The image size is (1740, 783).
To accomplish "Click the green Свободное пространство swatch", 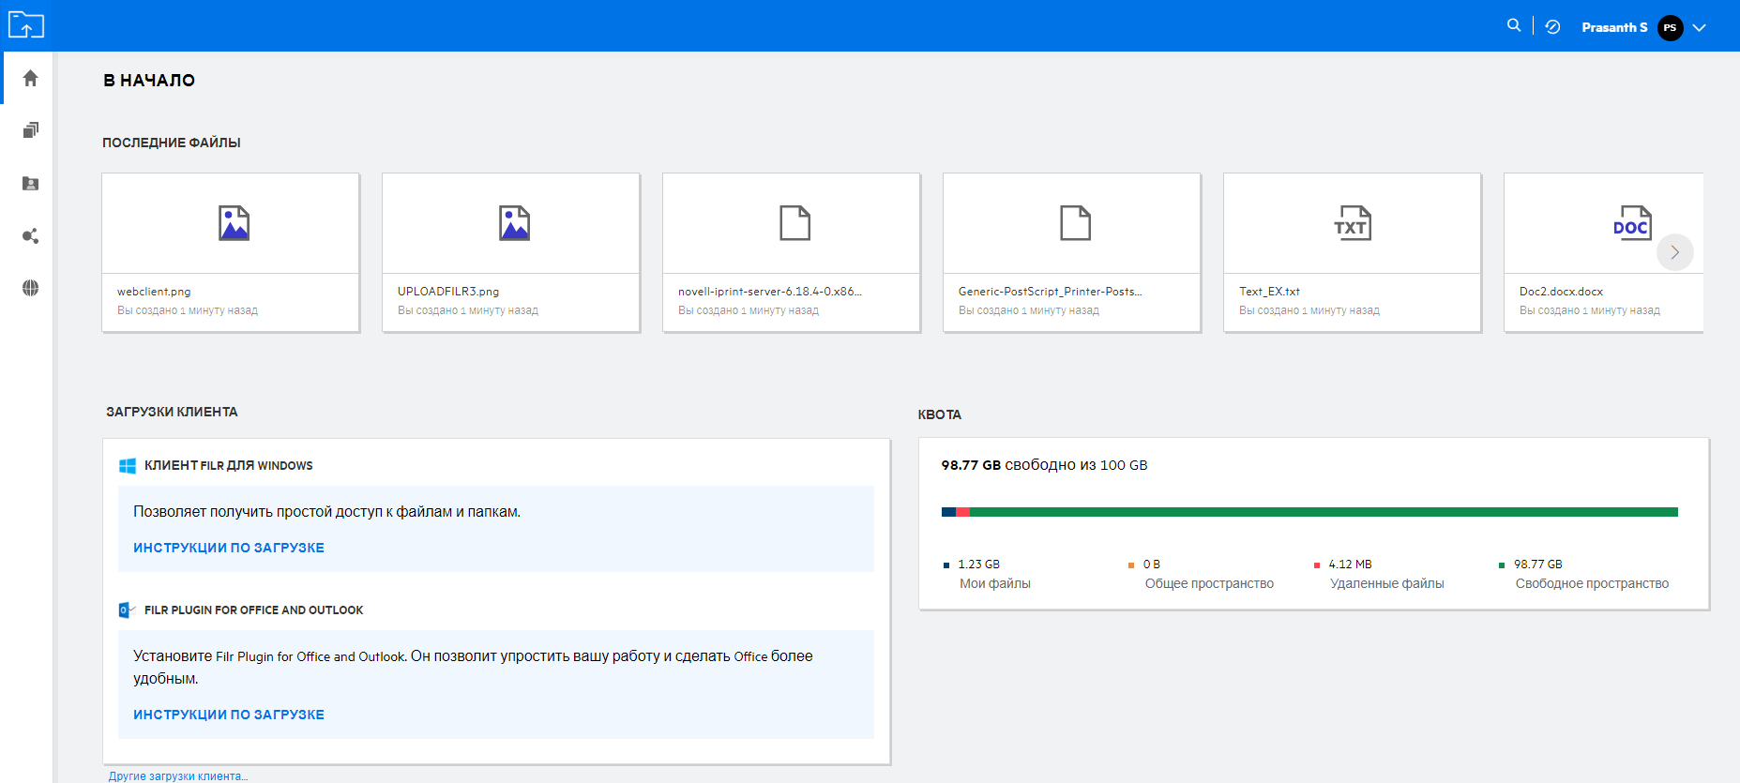I will pyautogui.click(x=1502, y=565).
